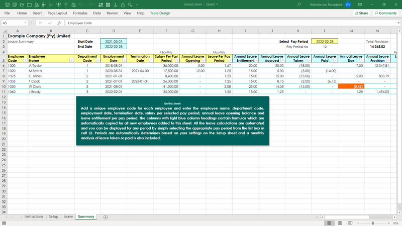Select the cell W Clark
The height and width of the screenshot is (226, 402).
pyautogui.click(x=51, y=86)
